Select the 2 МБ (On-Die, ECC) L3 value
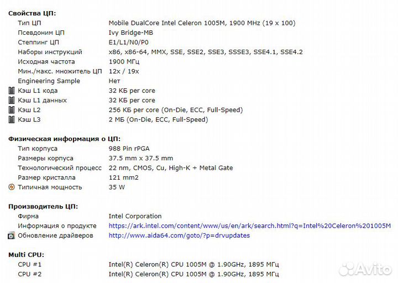The image size is (398, 283). (x=159, y=119)
